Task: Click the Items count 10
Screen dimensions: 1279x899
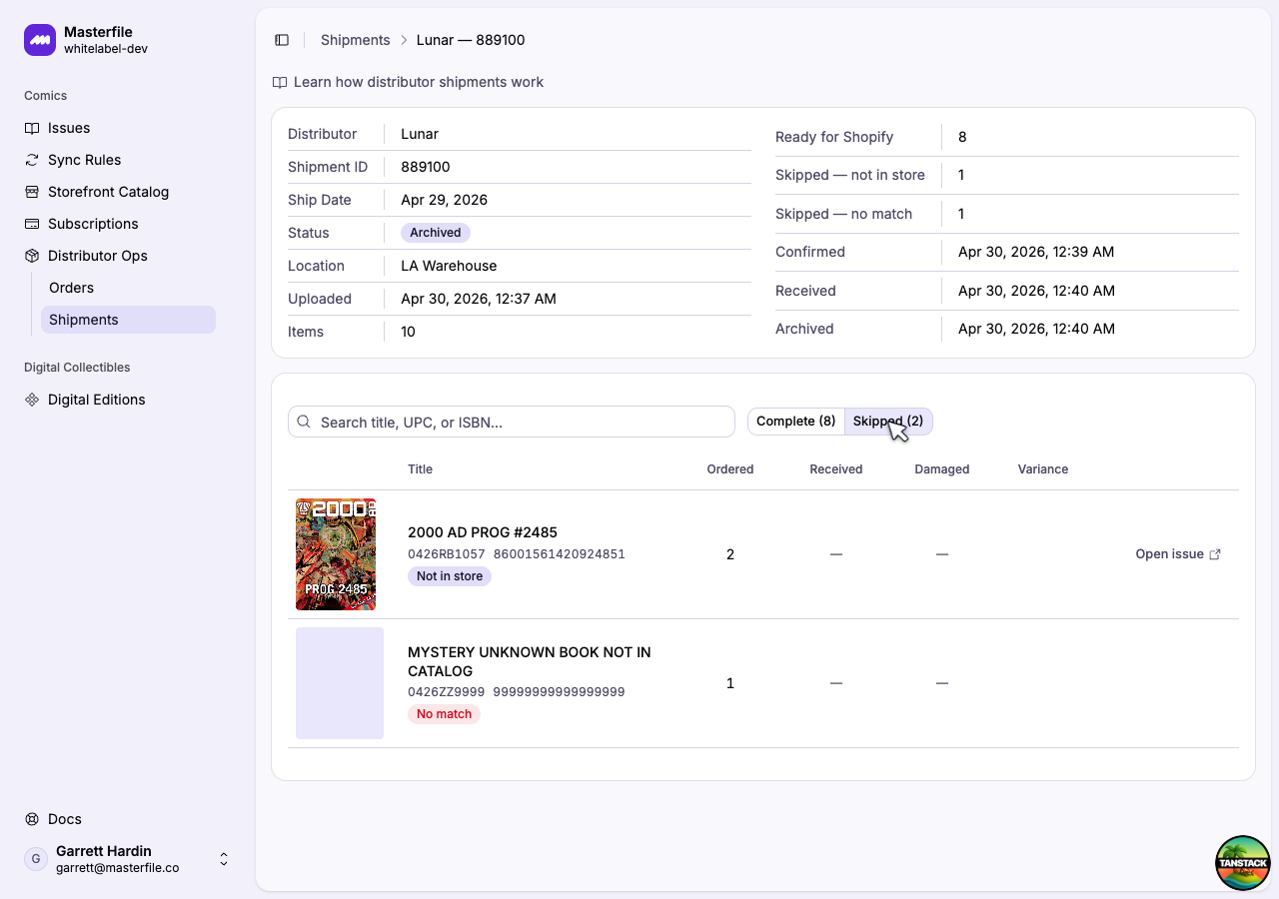Action: [x=409, y=332]
